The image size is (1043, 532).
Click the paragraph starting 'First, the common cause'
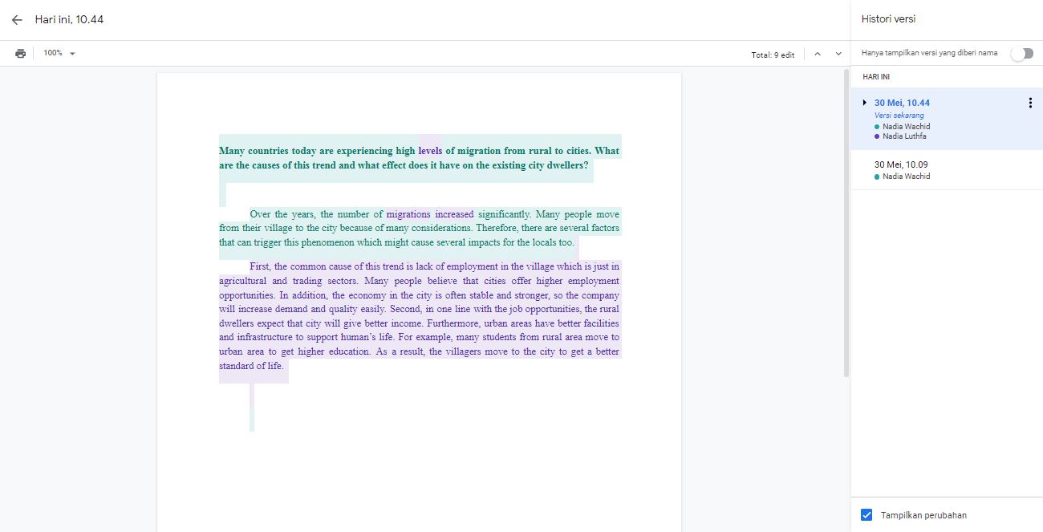(419, 316)
